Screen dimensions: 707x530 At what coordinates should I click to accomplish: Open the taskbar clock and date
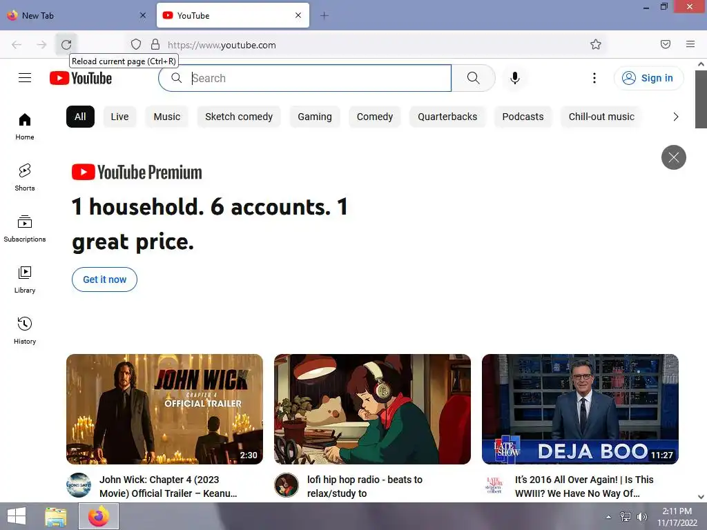pos(677,516)
